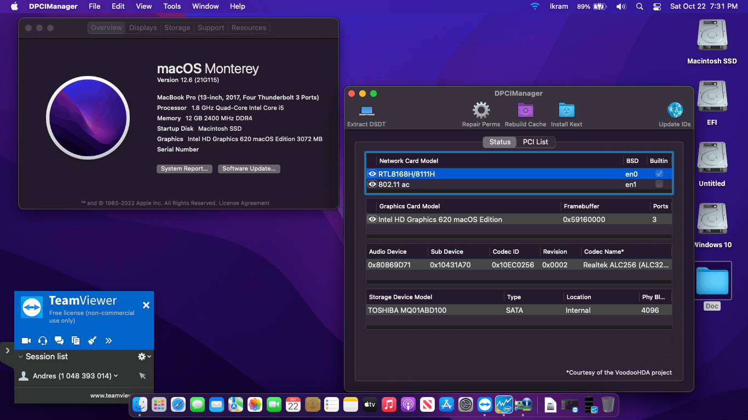The width and height of the screenshot is (748, 420).
Task: Click the System Report button
Action: click(x=184, y=168)
